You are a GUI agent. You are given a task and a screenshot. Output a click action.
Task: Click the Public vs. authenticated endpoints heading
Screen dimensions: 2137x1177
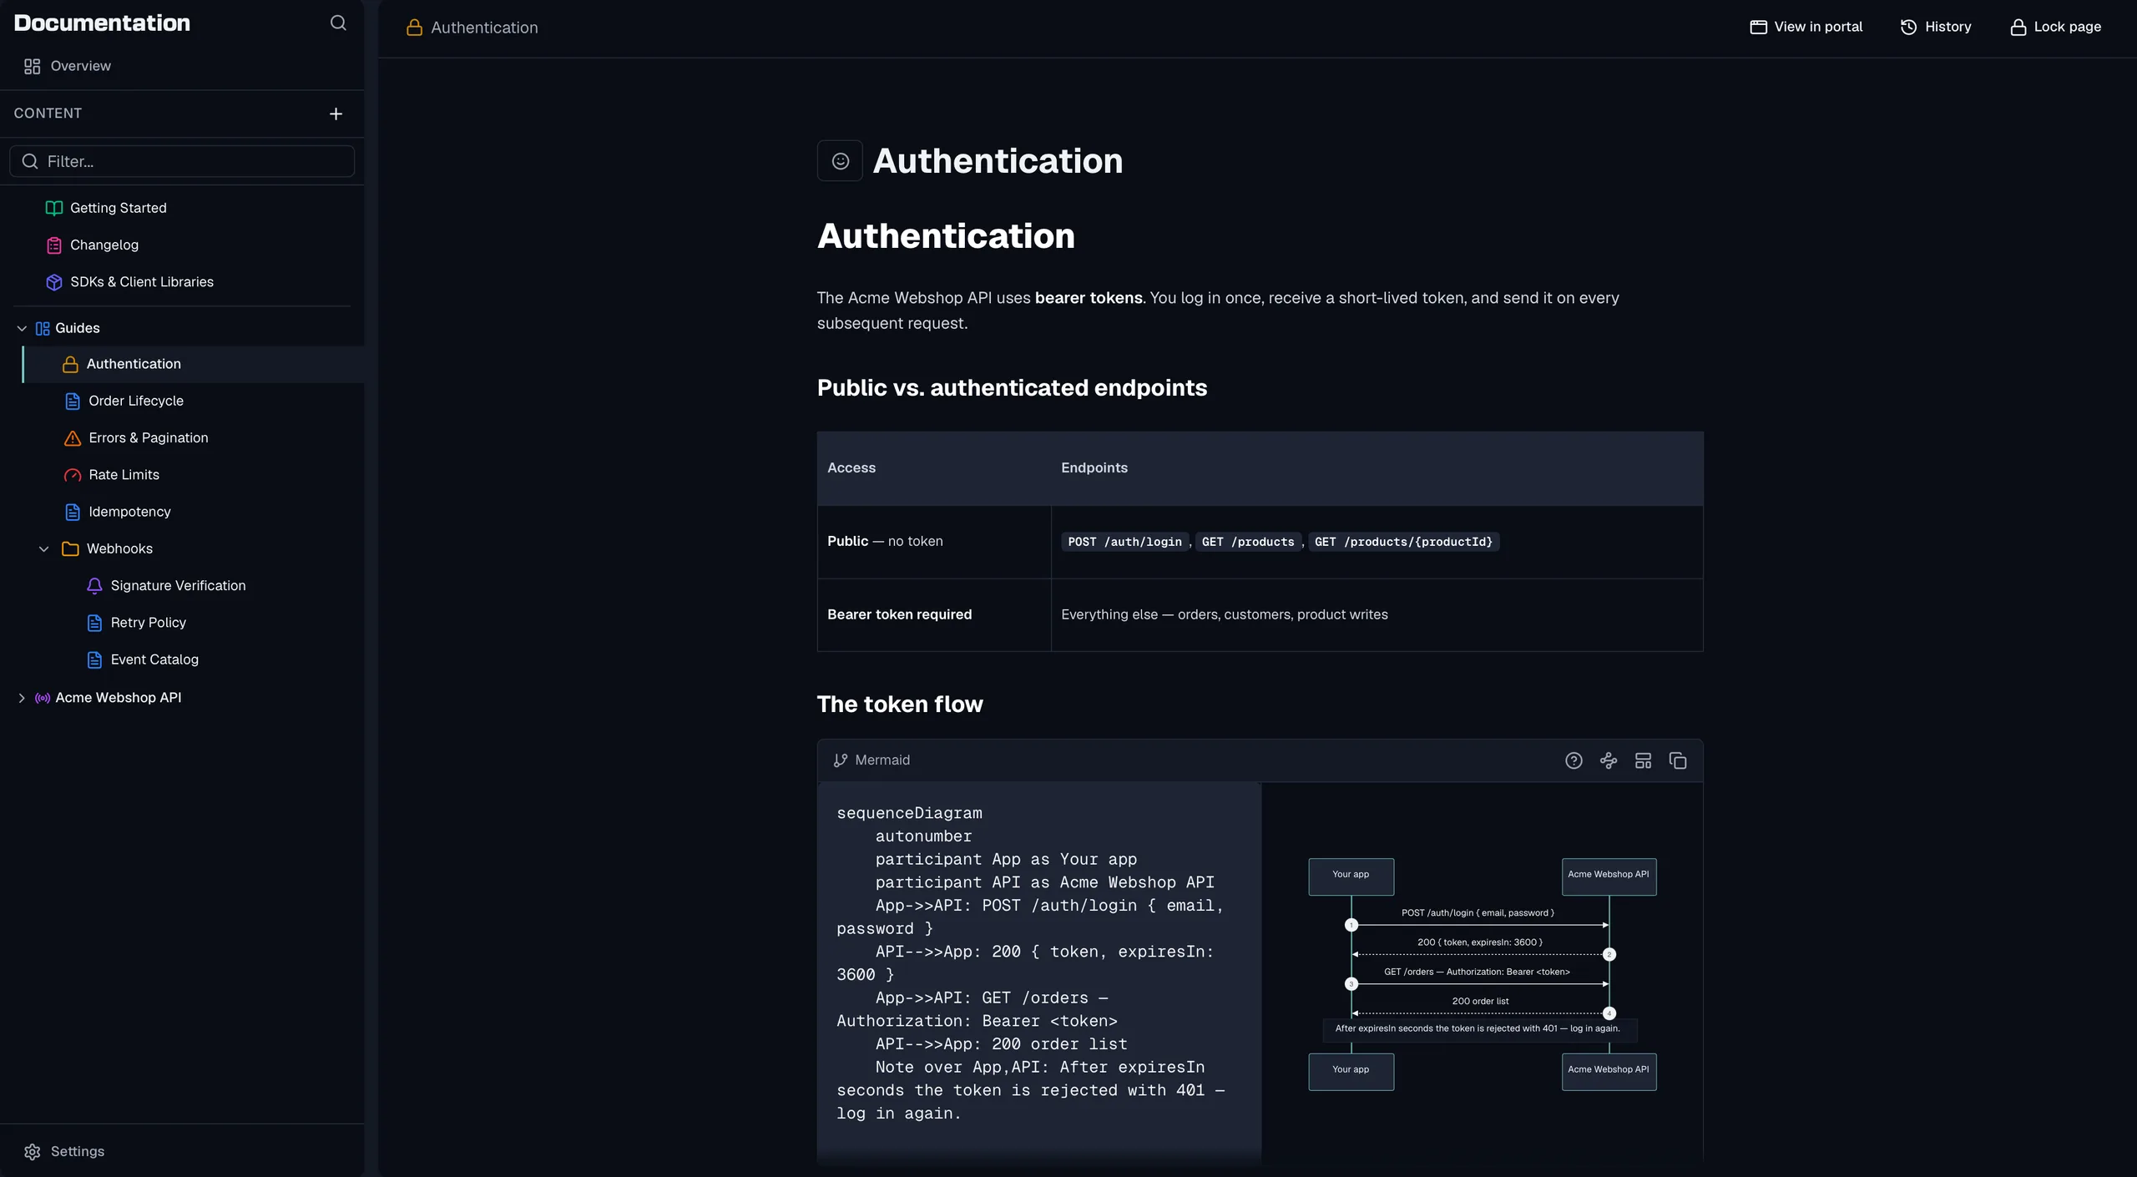pos(1012,387)
